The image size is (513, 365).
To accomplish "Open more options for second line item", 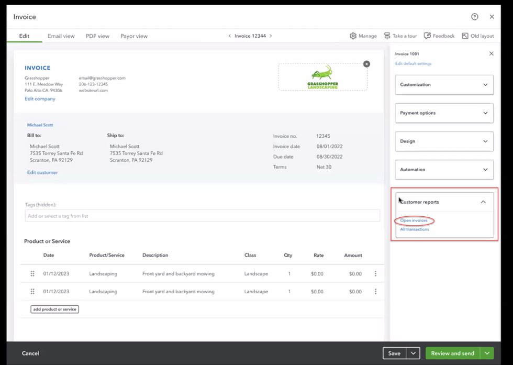I will point(375,292).
